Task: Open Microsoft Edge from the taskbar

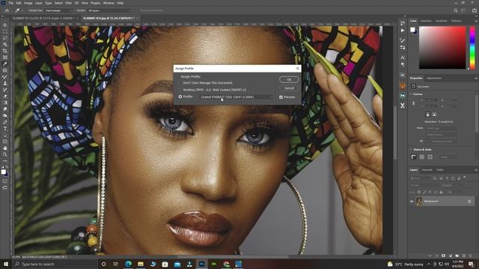Action: (128, 264)
